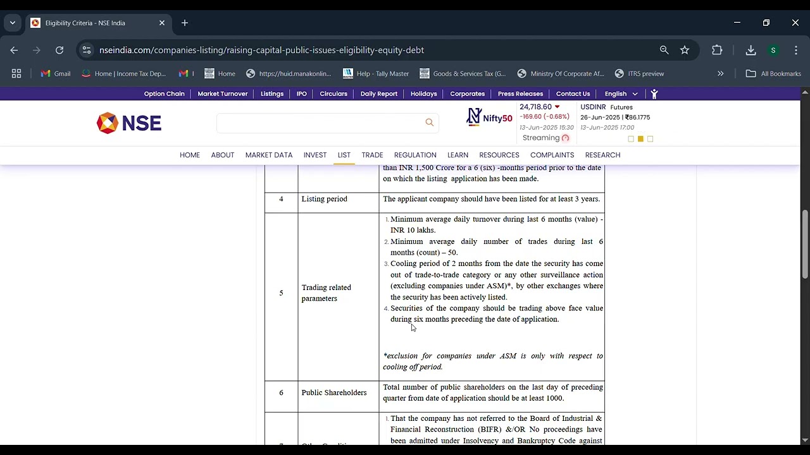Open the Holidays link

click(424, 94)
